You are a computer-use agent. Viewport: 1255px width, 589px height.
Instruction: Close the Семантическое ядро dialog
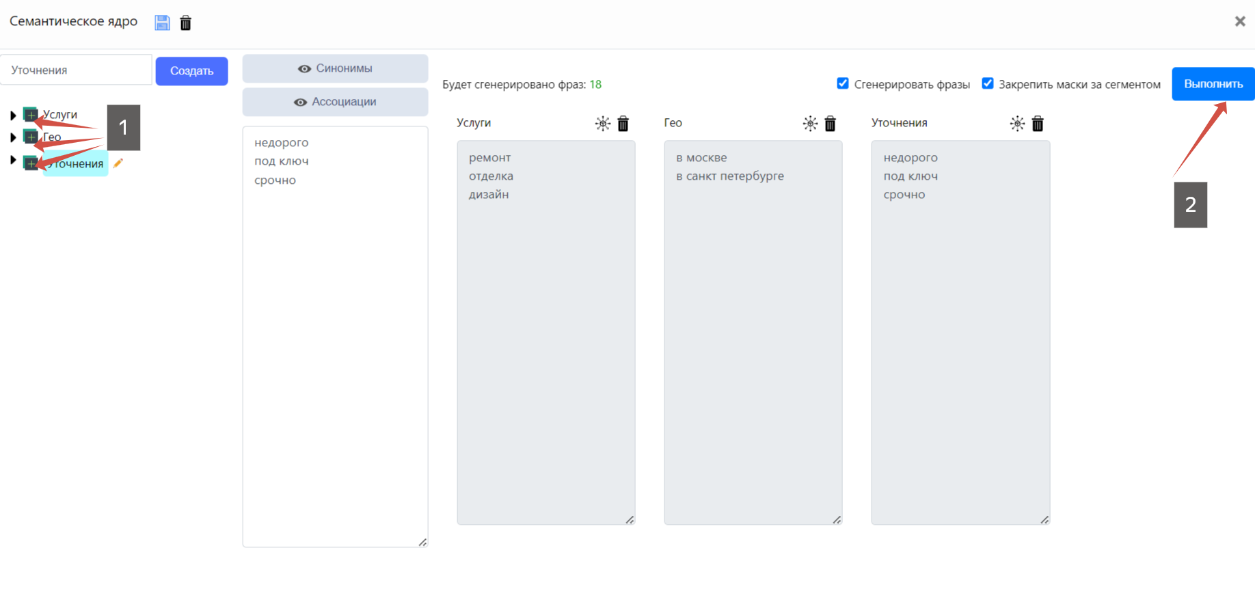(1240, 22)
